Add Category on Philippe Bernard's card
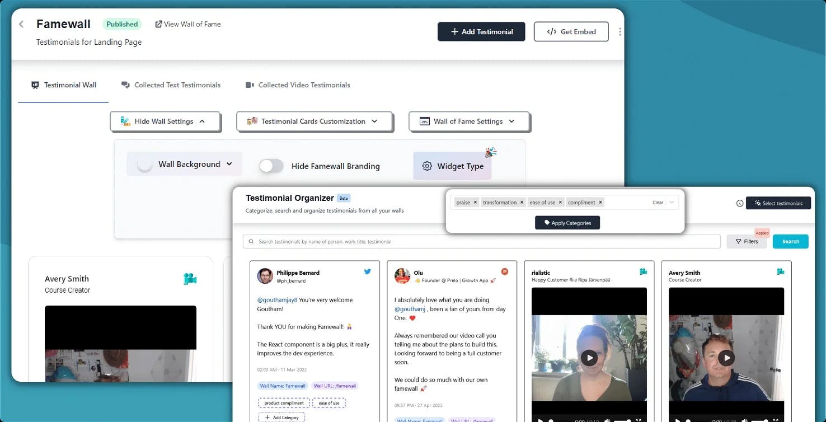Screen dimensions: 826x422 point(281,418)
